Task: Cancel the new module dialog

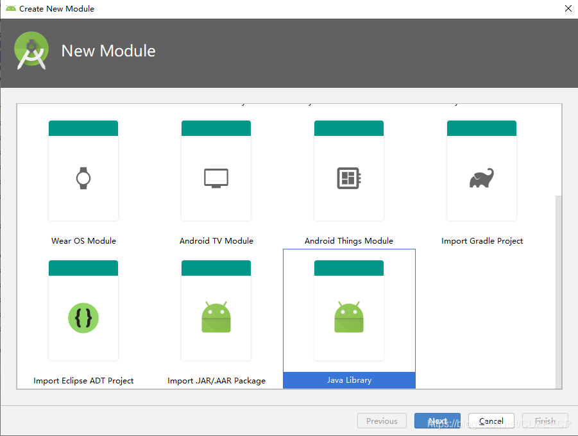Action: (x=491, y=421)
